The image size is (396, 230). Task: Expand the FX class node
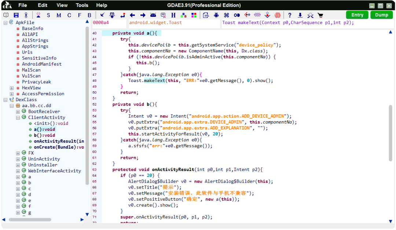tap(18, 153)
